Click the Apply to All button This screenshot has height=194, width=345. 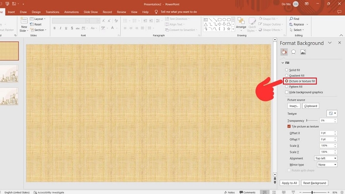pyautogui.click(x=289, y=183)
